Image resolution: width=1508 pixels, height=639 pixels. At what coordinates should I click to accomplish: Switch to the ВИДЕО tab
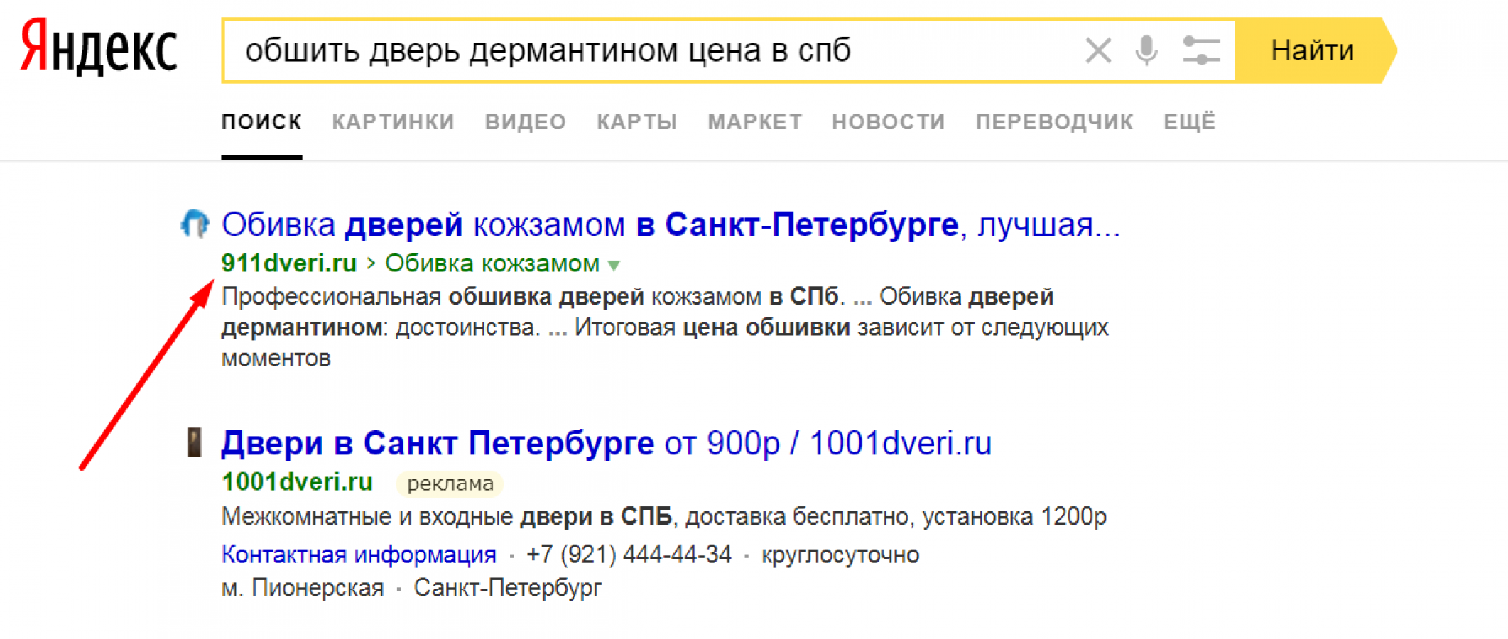tap(526, 122)
